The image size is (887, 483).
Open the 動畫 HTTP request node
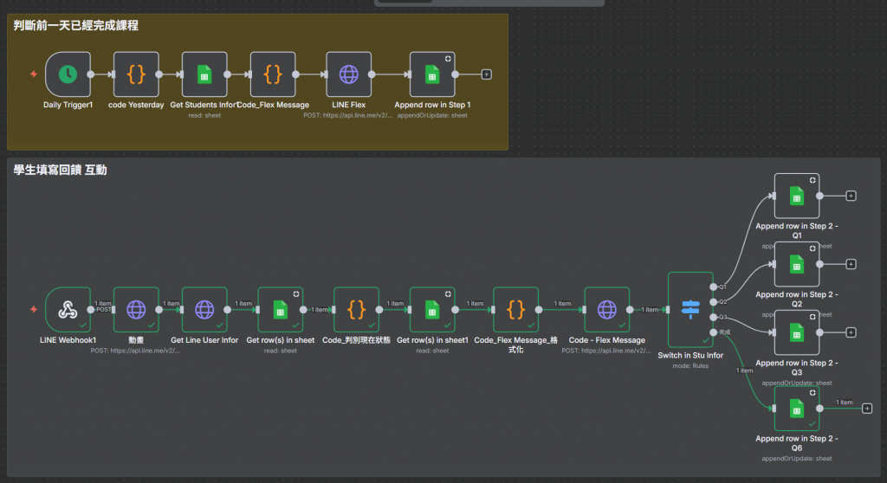tap(136, 309)
